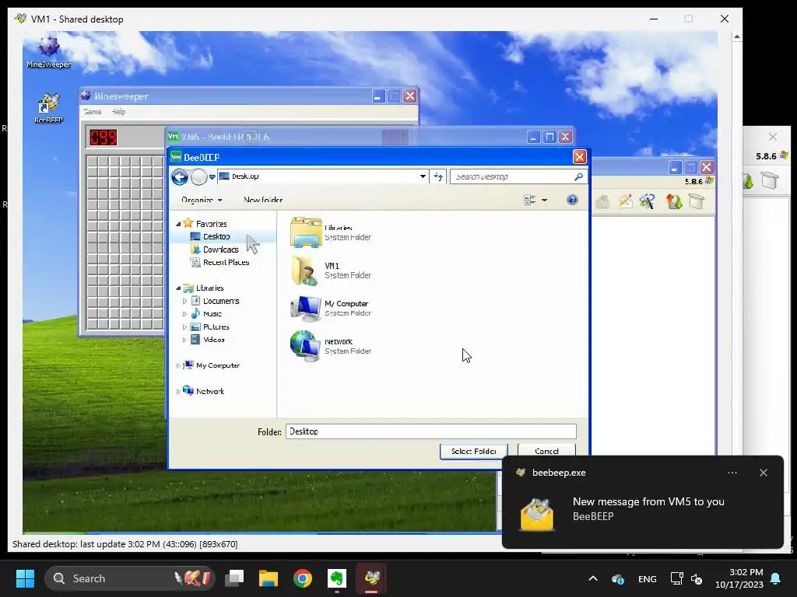The image size is (797, 597).
Task: Click the ENG language indicator
Action: [647, 578]
